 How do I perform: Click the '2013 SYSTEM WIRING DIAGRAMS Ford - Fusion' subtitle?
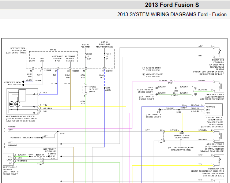tap(172, 14)
